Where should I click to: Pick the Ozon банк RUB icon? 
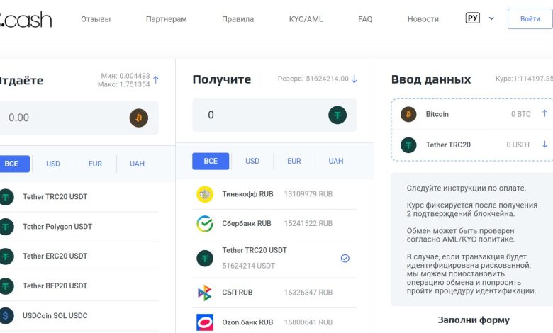pos(205,322)
